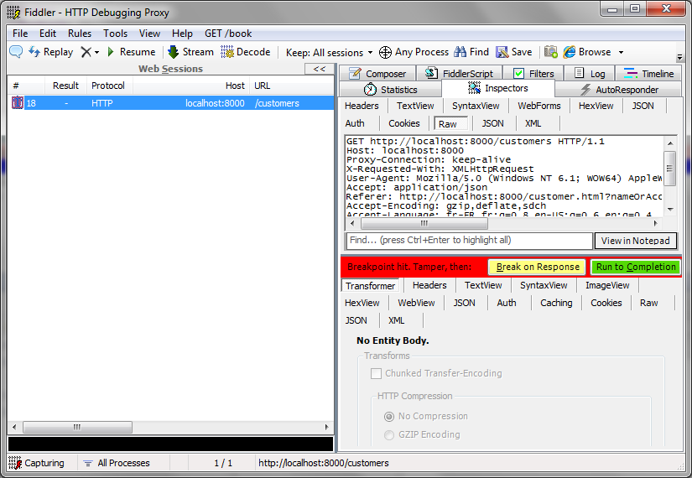692x478 pixels.
Task: Click the camera screenshot icon
Action: point(550,52)
